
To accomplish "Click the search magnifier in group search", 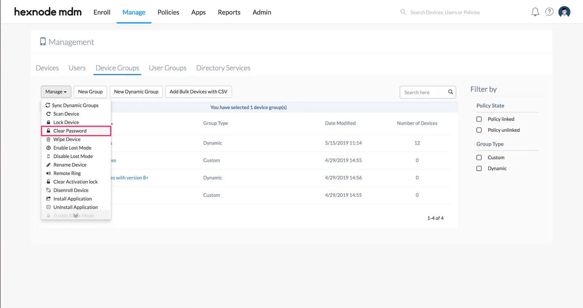I will pos(450,92).
